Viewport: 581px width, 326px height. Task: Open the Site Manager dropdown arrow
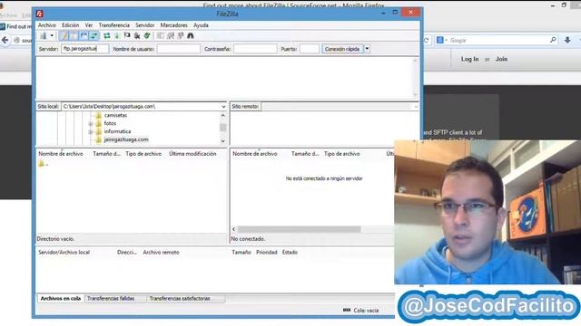click(x=52, y=36)
